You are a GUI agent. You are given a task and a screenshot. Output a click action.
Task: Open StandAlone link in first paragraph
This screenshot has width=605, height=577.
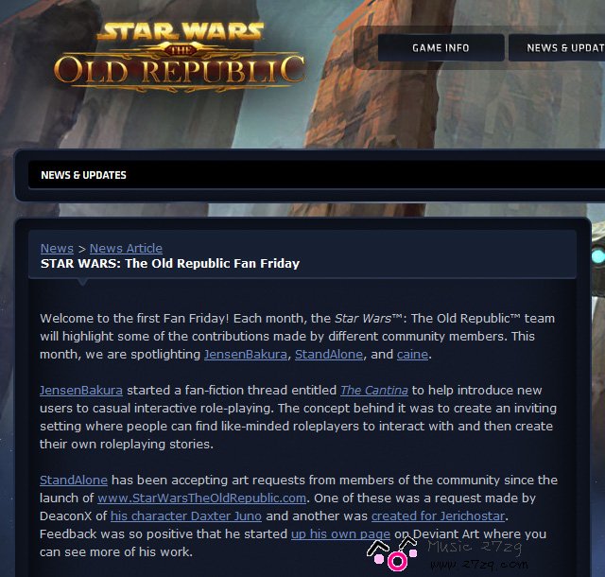[329, 354]
